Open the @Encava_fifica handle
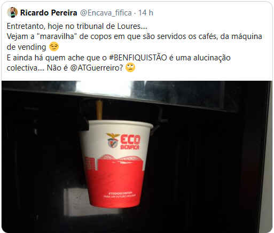This screenshot has width=274, height=233. click(106, 13)
